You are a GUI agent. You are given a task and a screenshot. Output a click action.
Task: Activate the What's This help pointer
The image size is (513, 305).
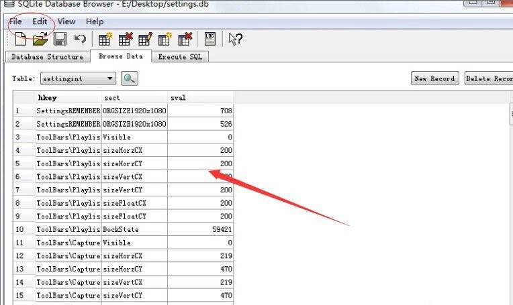tap(234, 40)
